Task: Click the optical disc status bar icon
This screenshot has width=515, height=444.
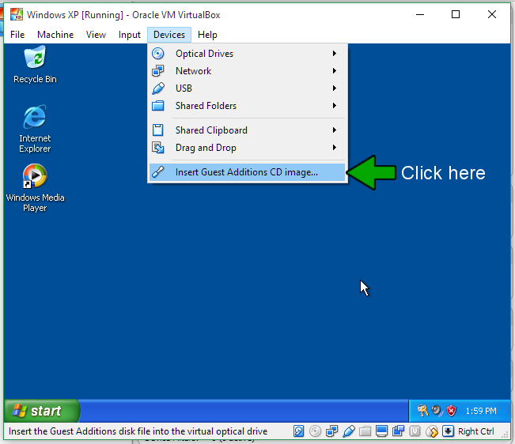Action: (316, 431)
